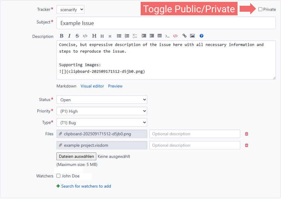This screenshot has height=199, width=281.
Task: Open the Priority dropdown showing (P1) High
Action: tap(102, 111)
